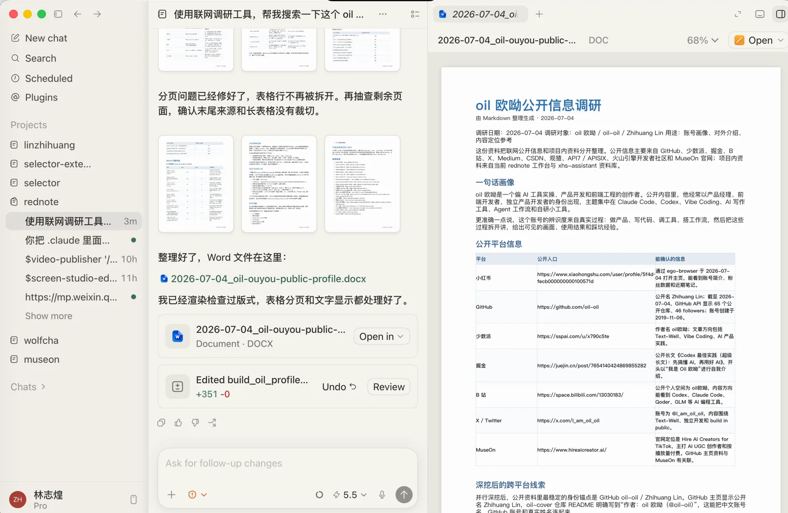Undo the build_oil_profile edit
Screen dimensions: 788x513
click(339, 387)
